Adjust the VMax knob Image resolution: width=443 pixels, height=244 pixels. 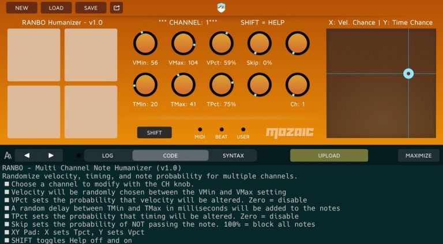(183, 43)
